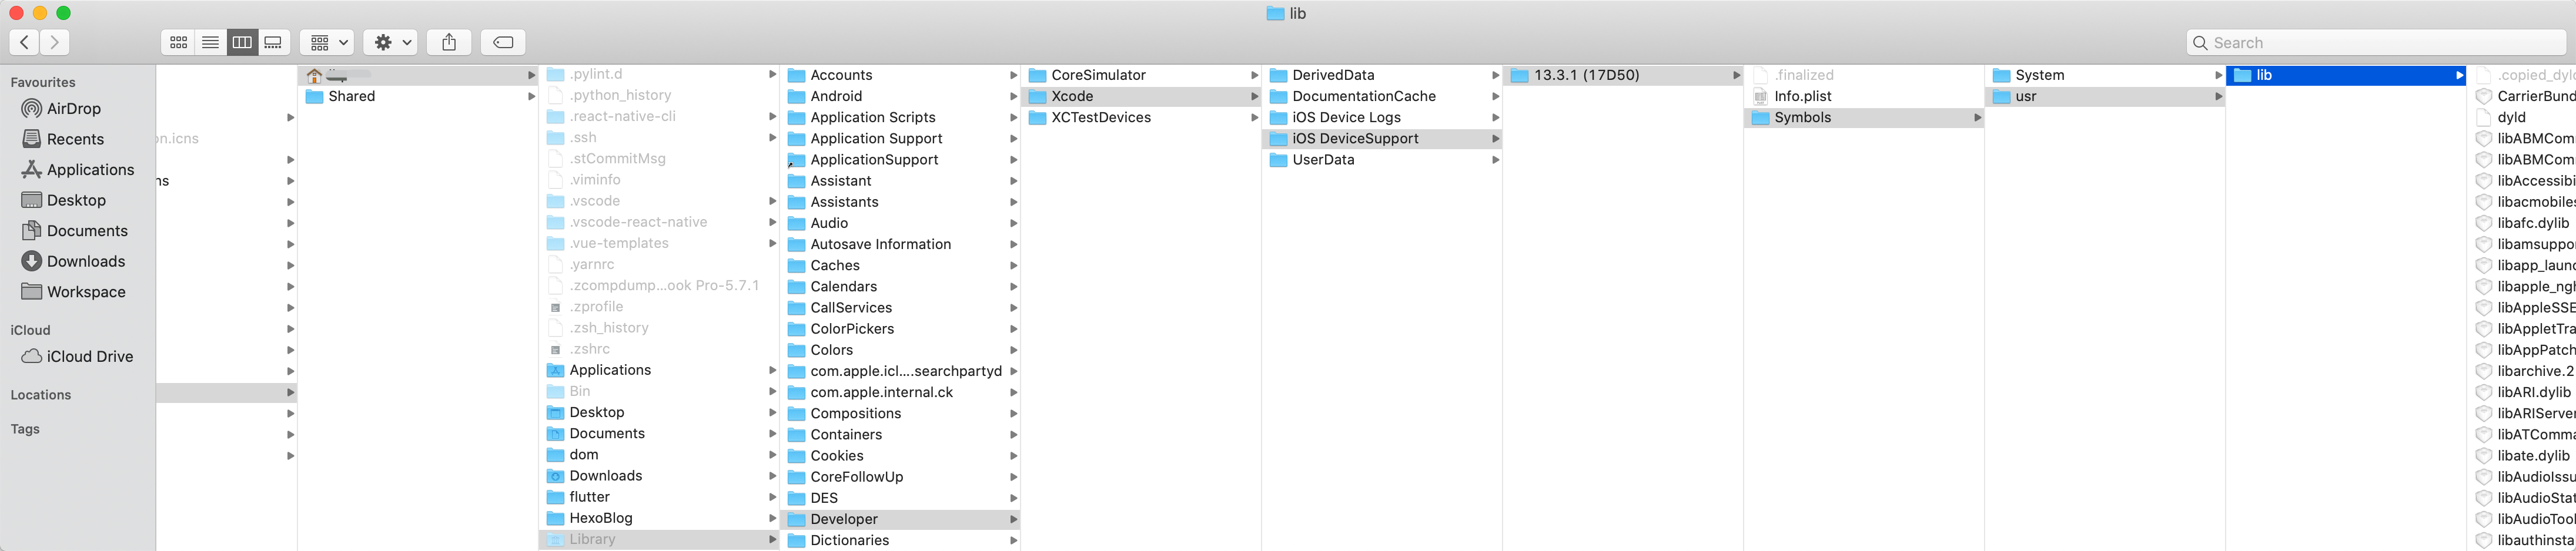
Task: Select the flutter folder
Action: tap(659, 497)
